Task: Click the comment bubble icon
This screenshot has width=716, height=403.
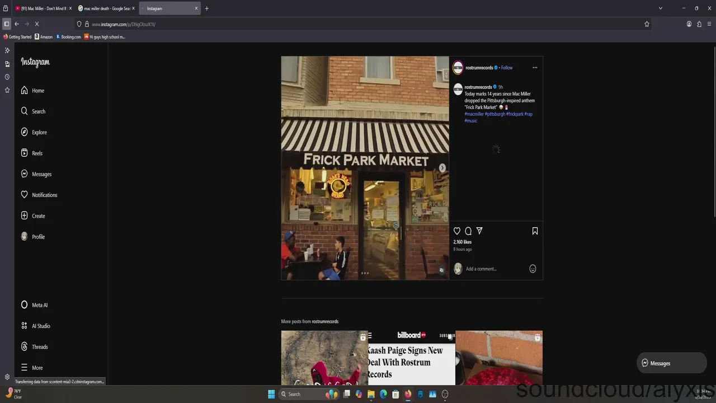Action: pyautogui.click(x=468, y=231)
